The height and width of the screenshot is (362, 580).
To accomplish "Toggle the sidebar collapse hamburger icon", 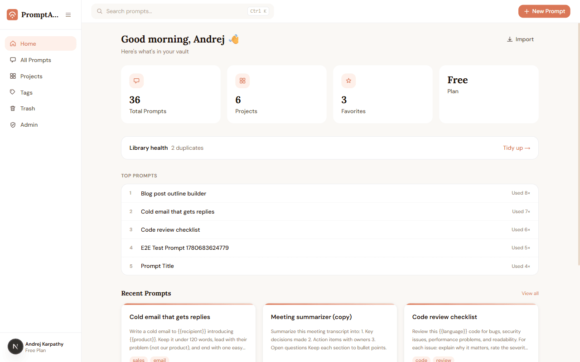I will click(x=68, y=15).
